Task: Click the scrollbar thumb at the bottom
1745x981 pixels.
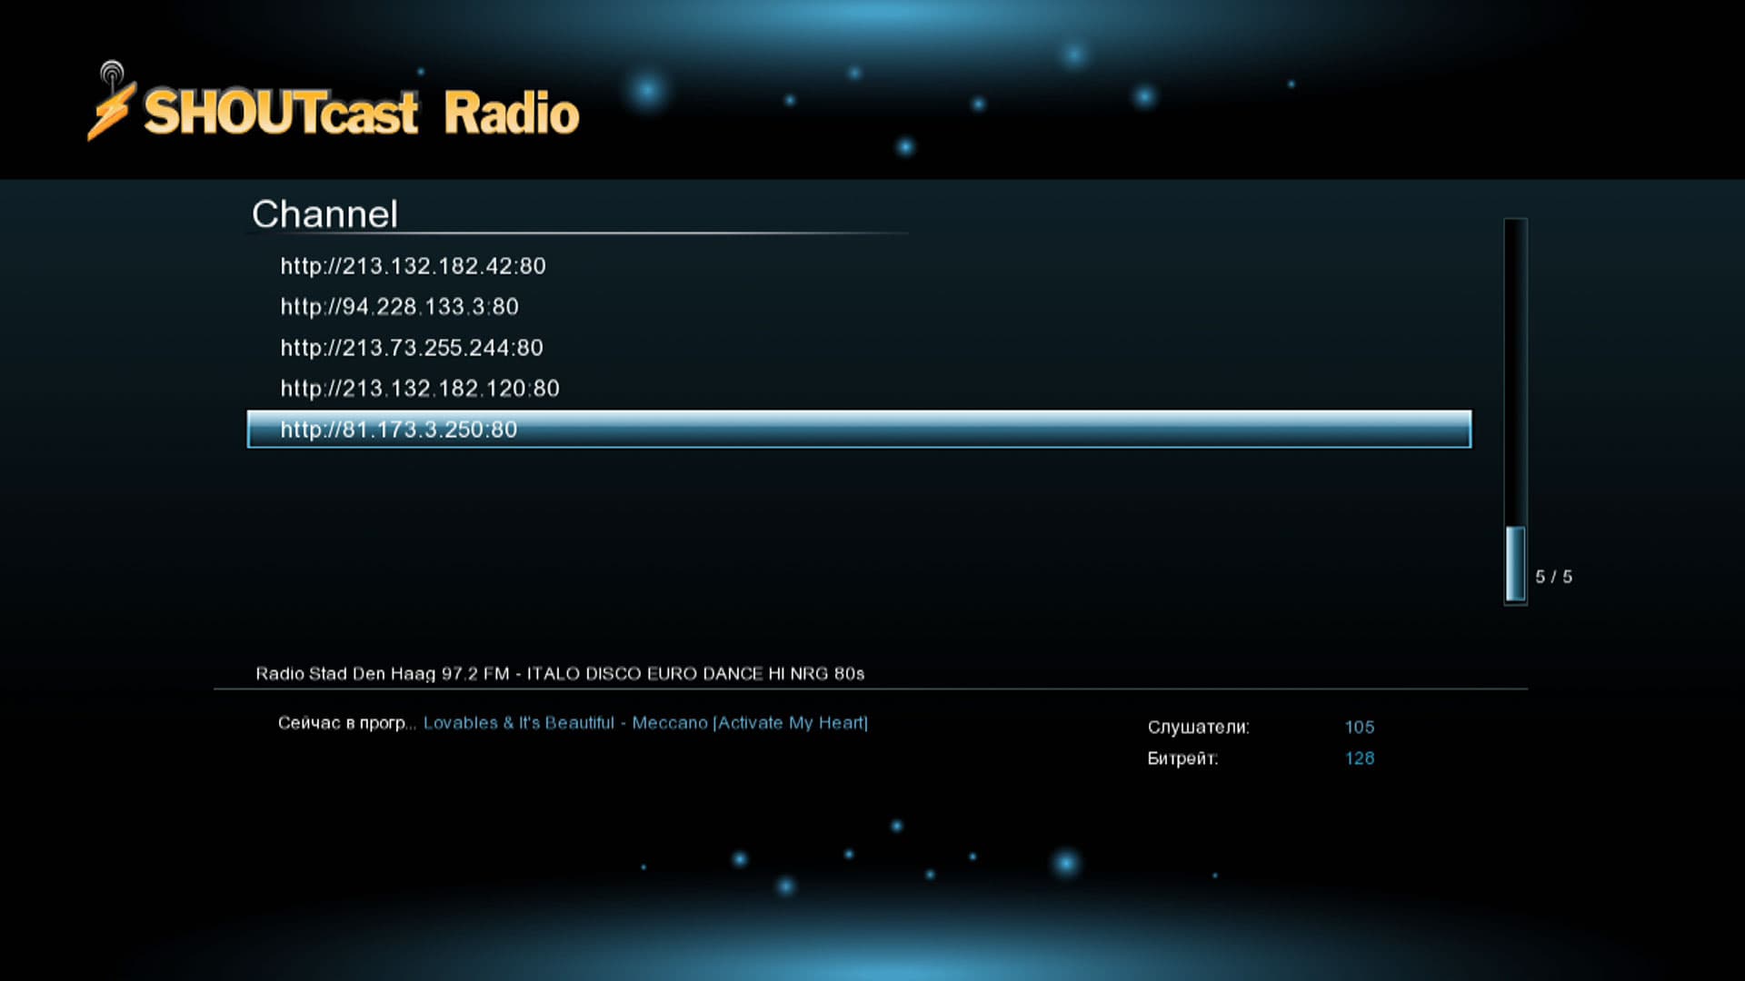Action: (x=1515, y=563)
